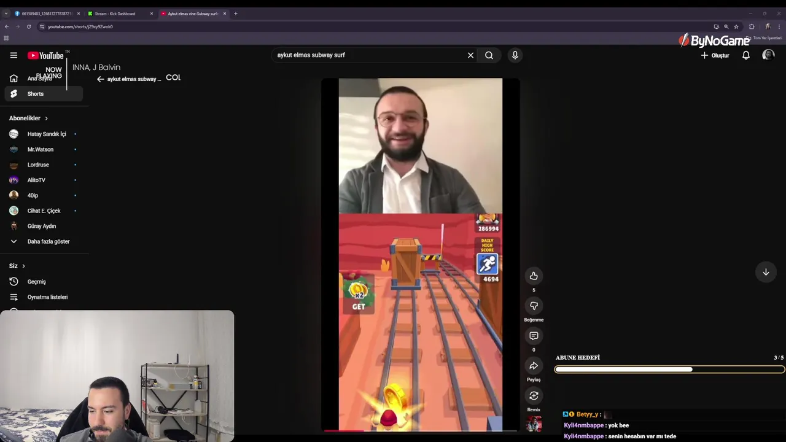786x442 pixels.
Task: Open Cihat E. Çiçek subscription channel
Action: (x=44, y=211)
